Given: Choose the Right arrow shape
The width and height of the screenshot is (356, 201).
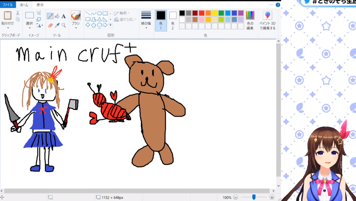Looking at the screenshot, I should (105, 25).
